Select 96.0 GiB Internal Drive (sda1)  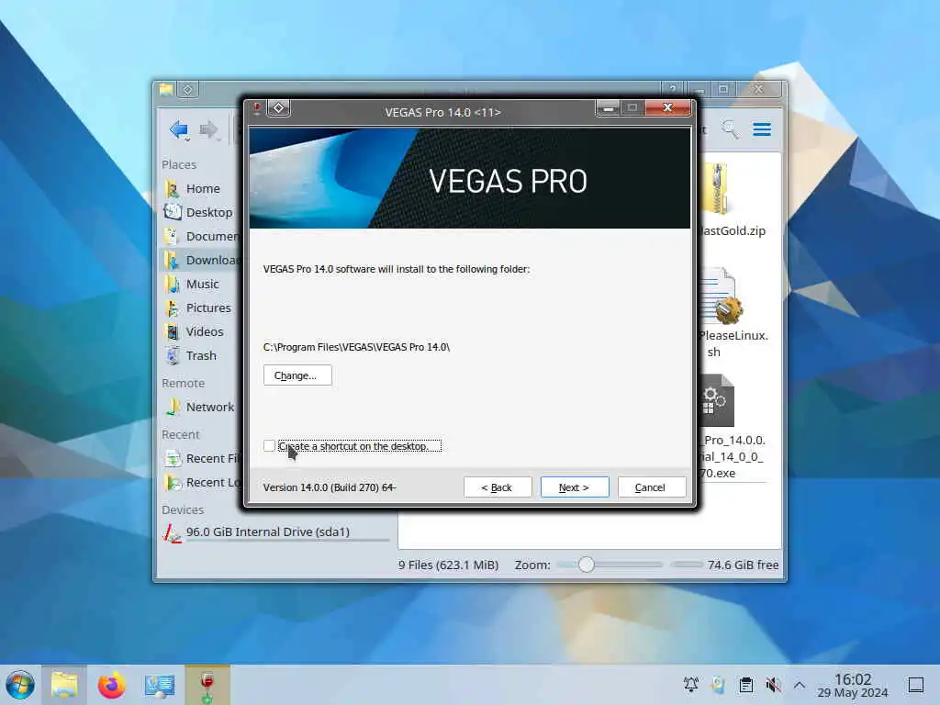pos(275,532)
